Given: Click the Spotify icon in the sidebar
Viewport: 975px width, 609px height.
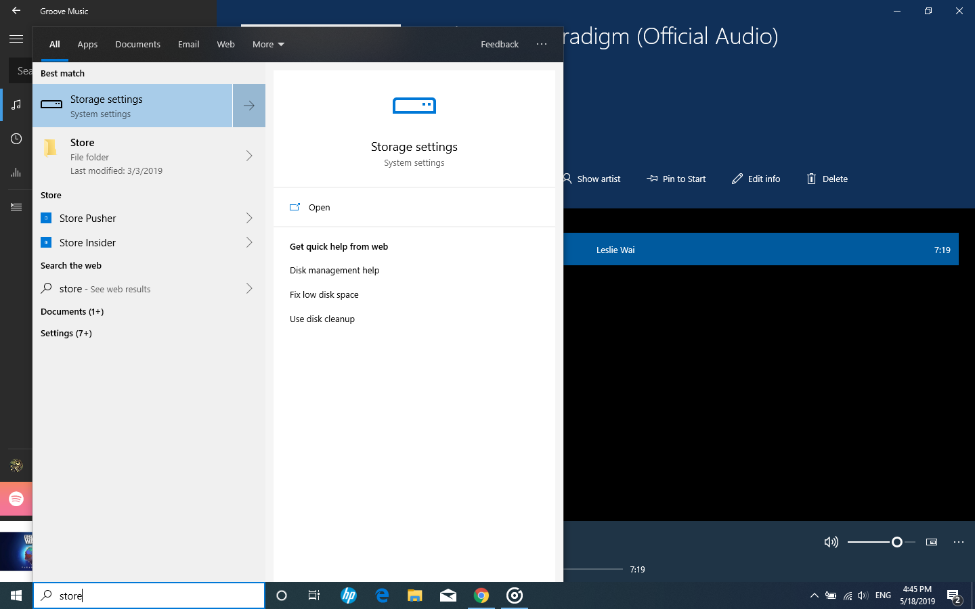Looking at the screenshot, I should [x=16, y=499].
